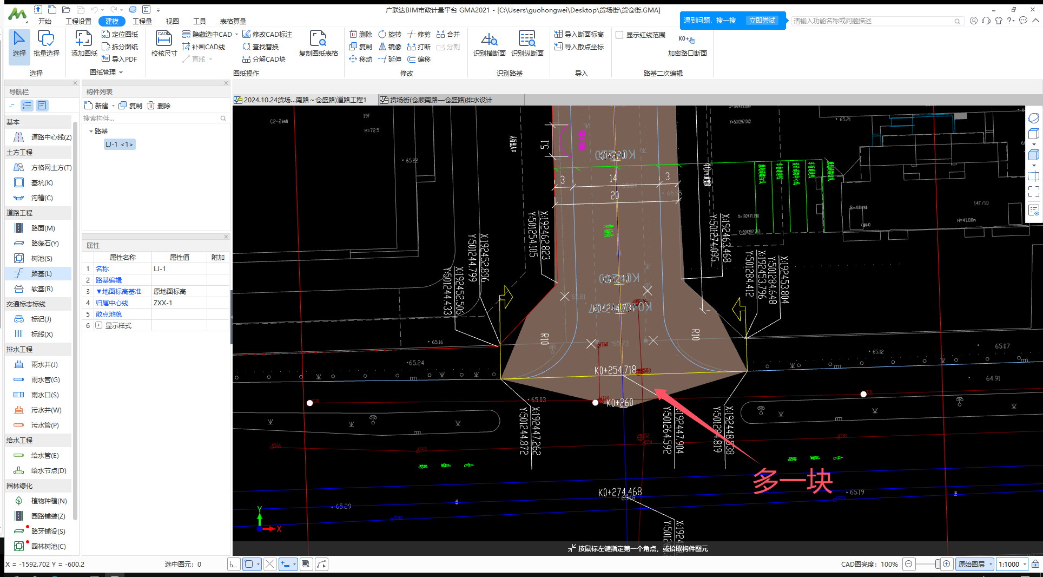Viewport: 1043px width, 577px height.
Task: Click the sigma calculate icon in title bar
Action: pos(147,10)
